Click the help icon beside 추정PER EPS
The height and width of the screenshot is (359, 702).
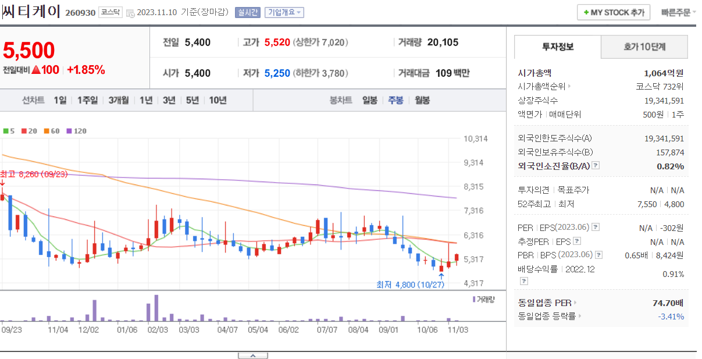[577, 241]
